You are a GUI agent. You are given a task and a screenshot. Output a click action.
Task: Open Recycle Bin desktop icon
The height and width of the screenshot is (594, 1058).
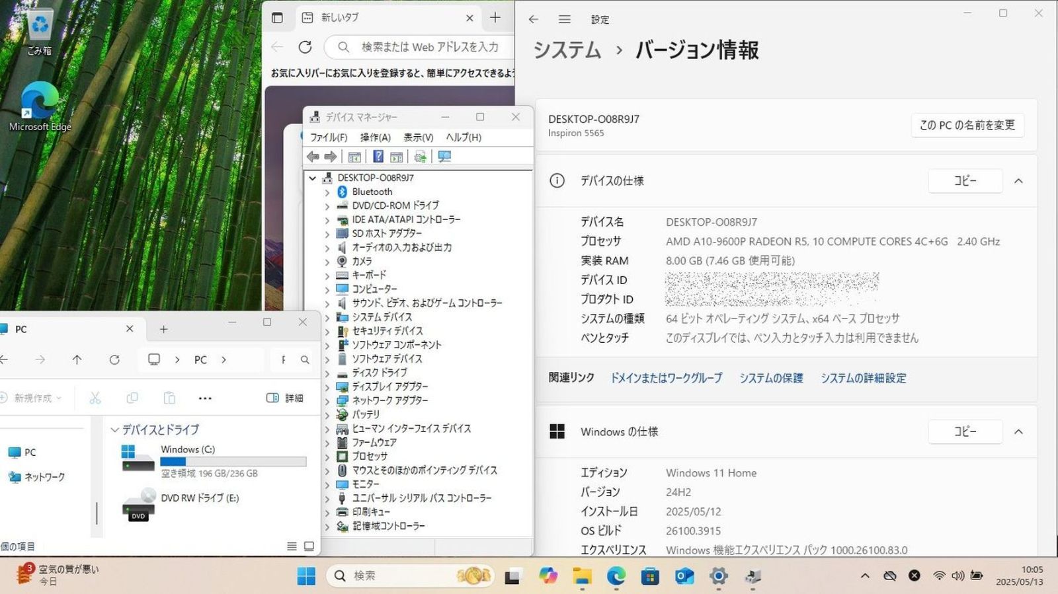coord(40,32)
